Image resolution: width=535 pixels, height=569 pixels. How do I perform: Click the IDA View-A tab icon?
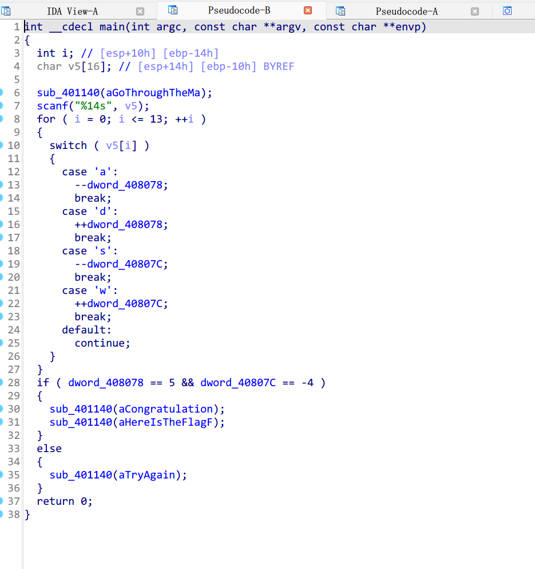6,11
